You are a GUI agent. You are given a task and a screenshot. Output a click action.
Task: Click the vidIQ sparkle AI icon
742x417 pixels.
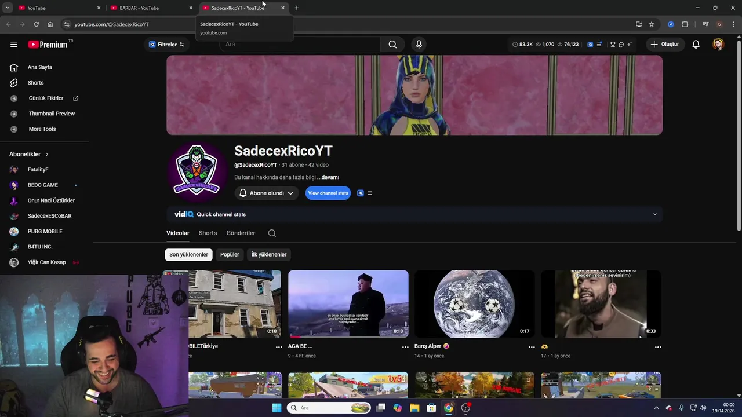[630, 45]
